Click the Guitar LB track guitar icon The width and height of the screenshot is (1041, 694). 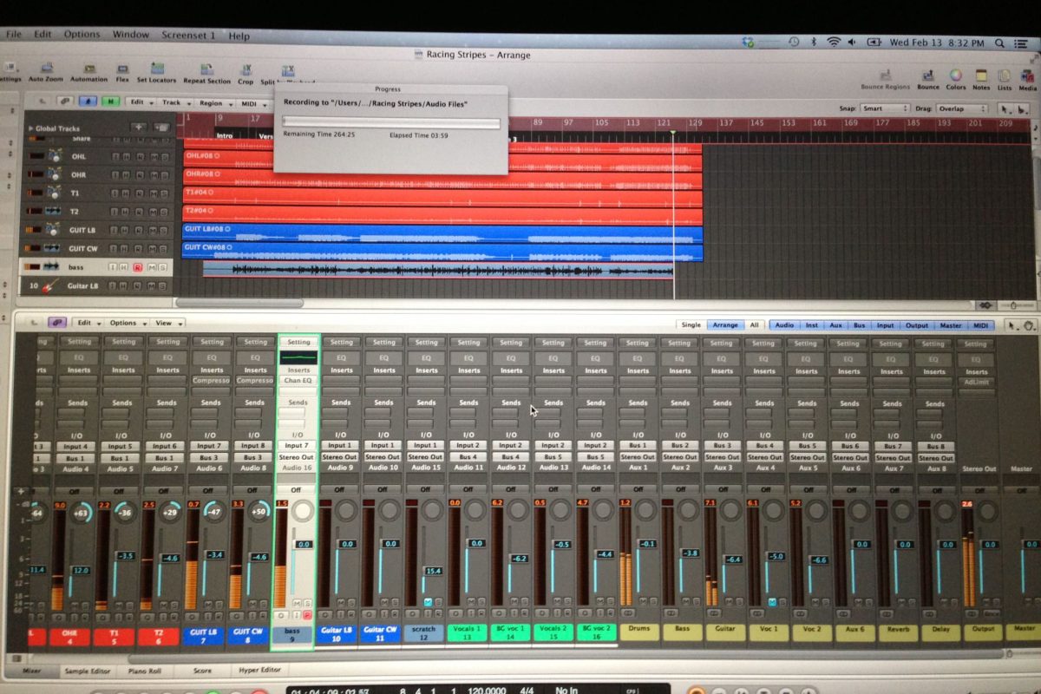tap(52, 285)
